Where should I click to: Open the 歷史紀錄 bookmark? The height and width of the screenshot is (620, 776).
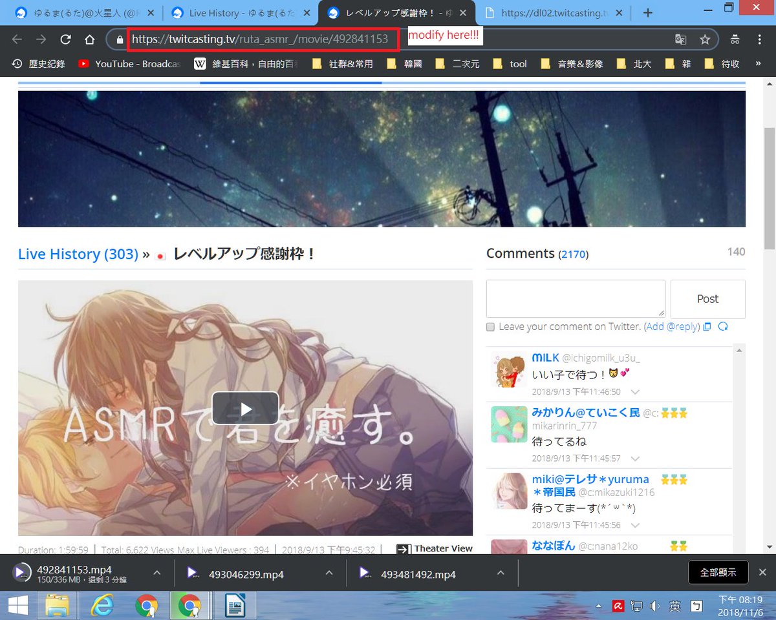point(39,64)
